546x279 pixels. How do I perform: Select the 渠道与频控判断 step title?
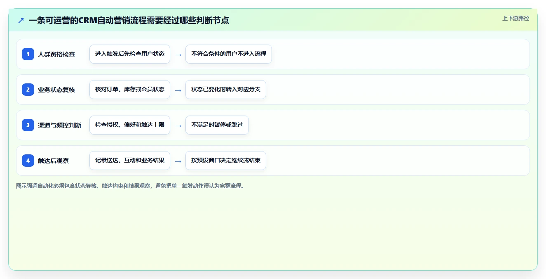[60, 125]
